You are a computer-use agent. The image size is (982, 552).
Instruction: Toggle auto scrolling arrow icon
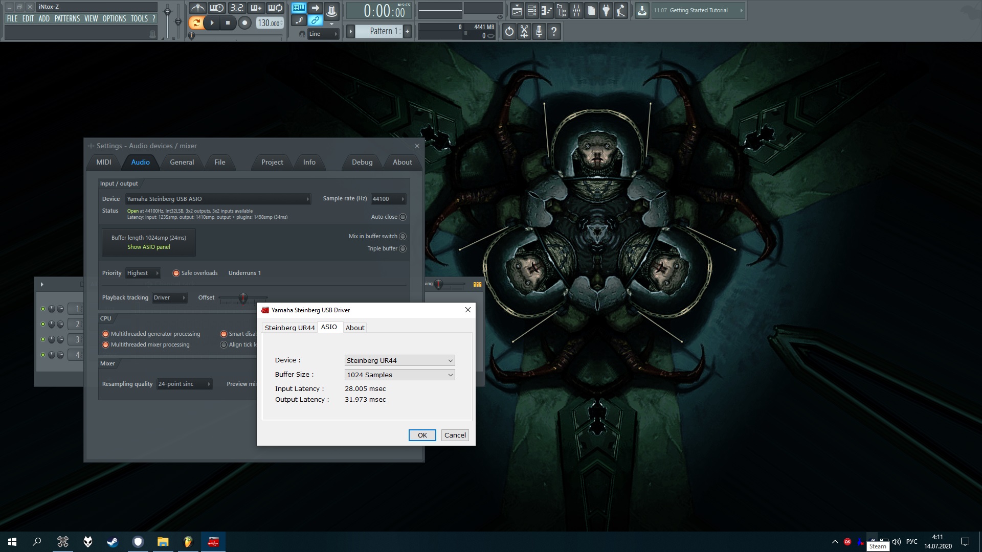pyautogui.click(x=316, y=8)
